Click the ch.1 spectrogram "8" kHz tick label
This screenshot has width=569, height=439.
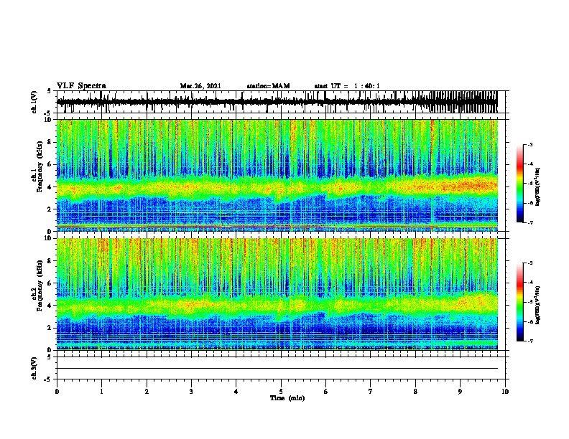pyautogui.click(x=51, y=142)
